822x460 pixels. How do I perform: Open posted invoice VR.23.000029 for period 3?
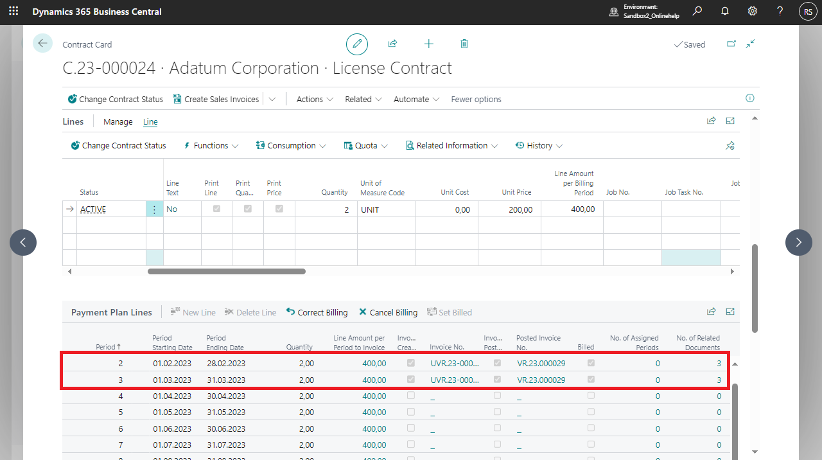coord(541,380)
